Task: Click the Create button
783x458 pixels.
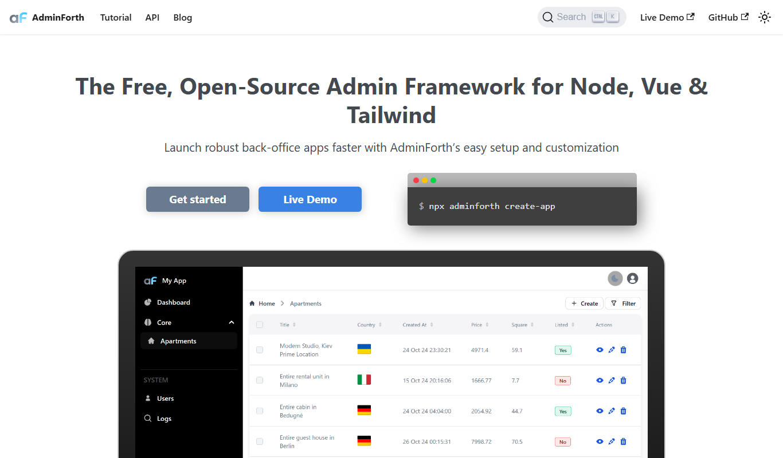Action: pyautogui.click(x=584, y=303)
